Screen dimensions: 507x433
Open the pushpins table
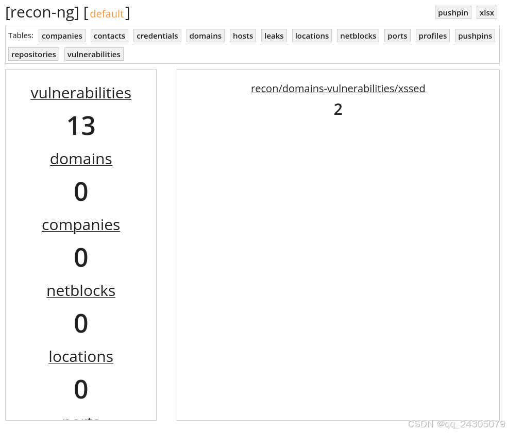click(475, 36)
